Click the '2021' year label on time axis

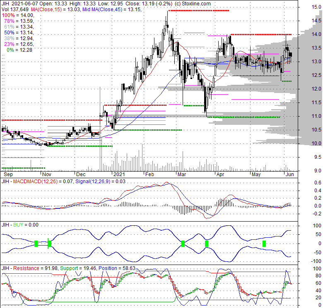coord(119,174)
